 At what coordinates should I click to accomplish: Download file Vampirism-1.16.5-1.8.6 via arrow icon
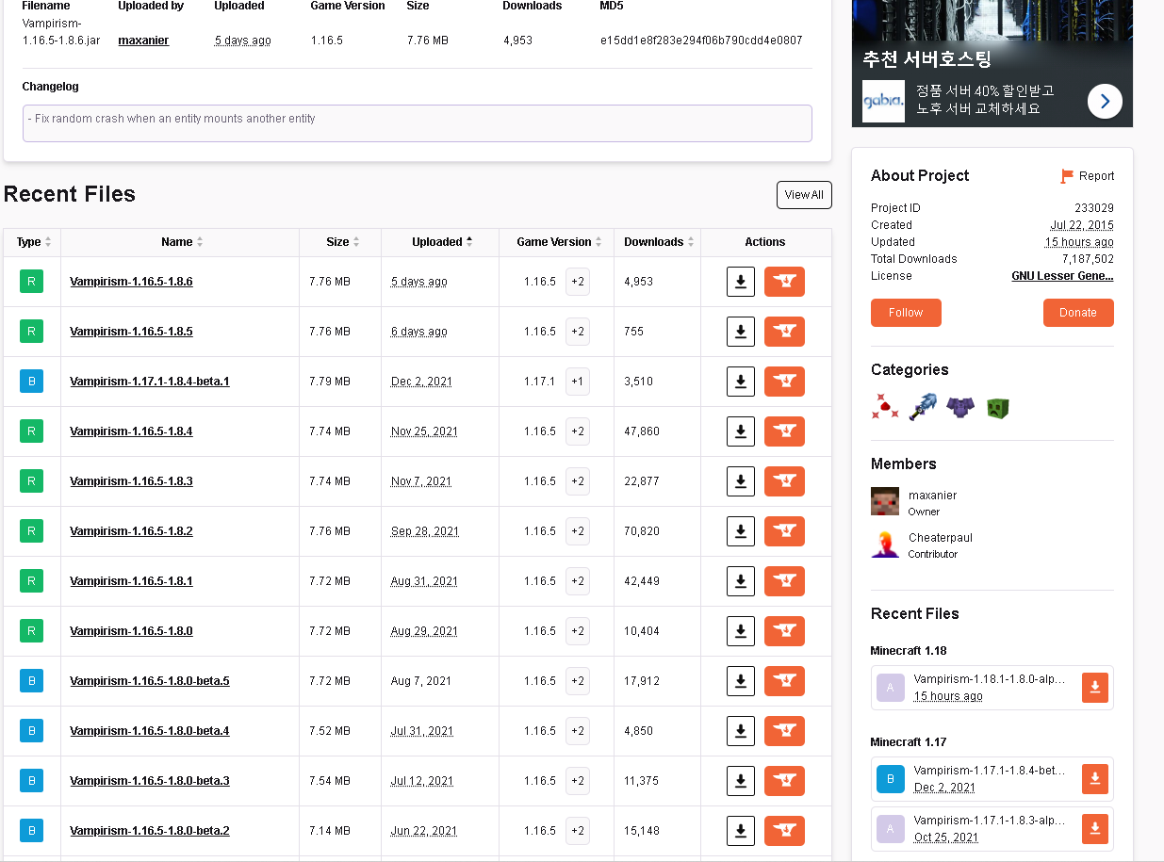click(x=741, y=282)
